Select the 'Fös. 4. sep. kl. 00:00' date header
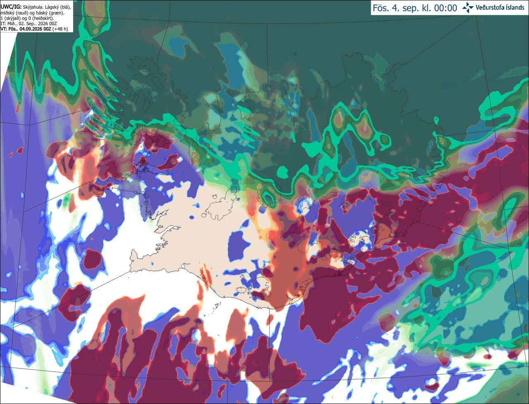 coord(415,8)
